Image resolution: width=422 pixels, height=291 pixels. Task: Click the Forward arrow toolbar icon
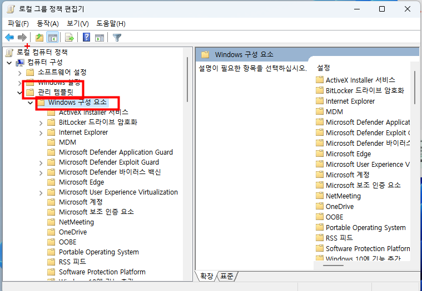[x=22, y=38]
